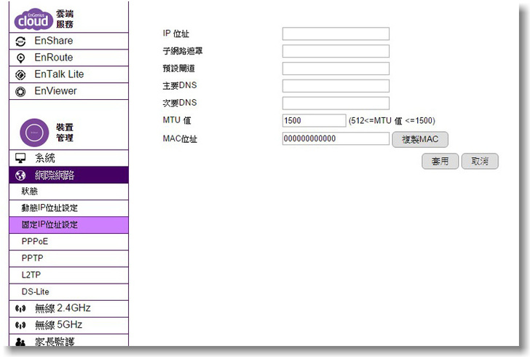Click the (512<=MTU 值 <=1500) hint text
530x357 pixels.
392,121
